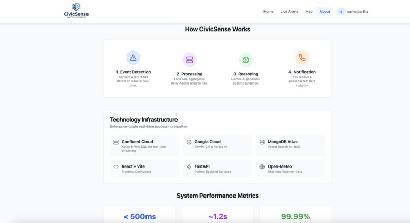Select the React + Vite card title
This screenshot has height=223, width=410.
pos(133,166)
